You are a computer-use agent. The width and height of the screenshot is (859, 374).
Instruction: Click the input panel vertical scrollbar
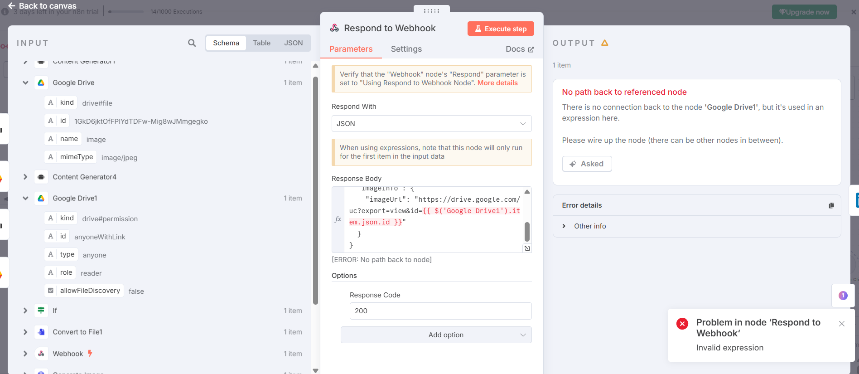tap(315, 190)
